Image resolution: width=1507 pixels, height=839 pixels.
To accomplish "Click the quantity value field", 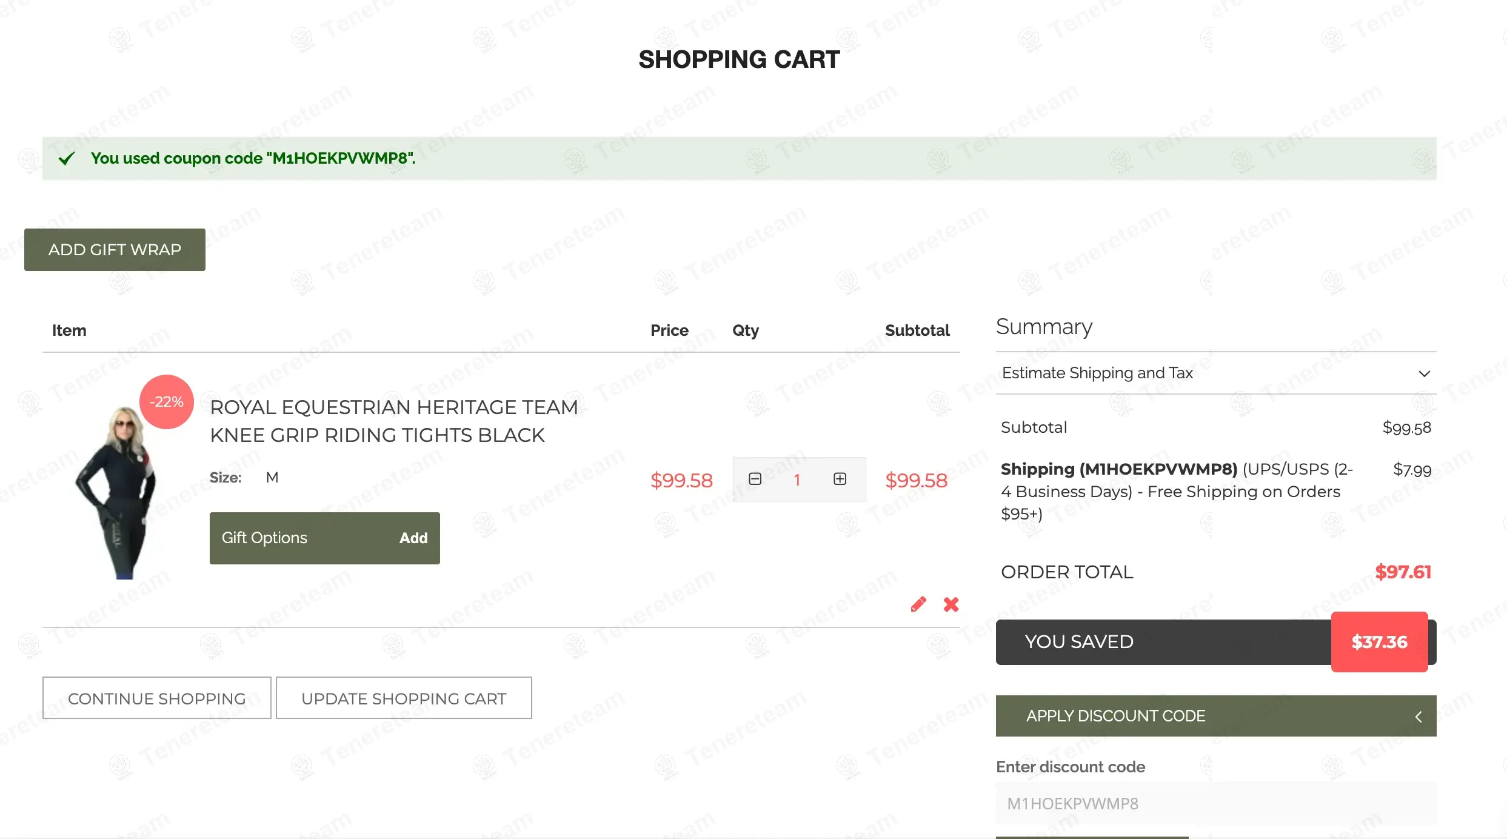I will [797, 480].
